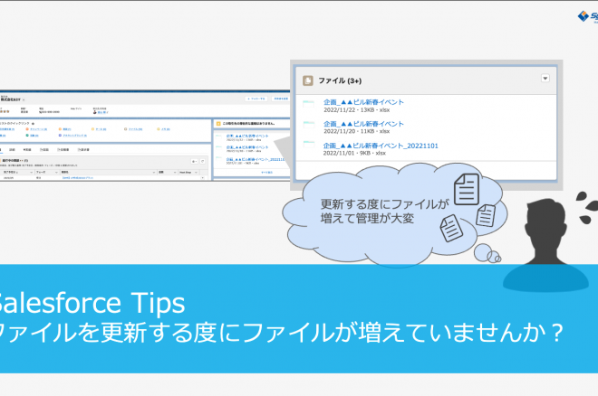The height and width of the screenshot is (396, 598).
Task: Select the Salesforce Tips banner heading
Action: [90, 303]
